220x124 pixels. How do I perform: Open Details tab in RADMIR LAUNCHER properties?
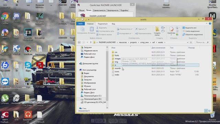(124, 10)
